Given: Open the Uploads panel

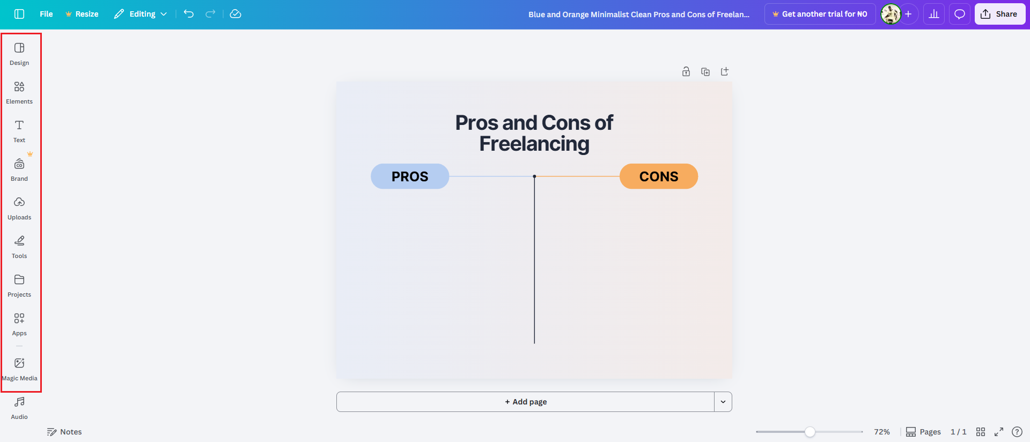Looking at the screenshot, I should [19, 208].
